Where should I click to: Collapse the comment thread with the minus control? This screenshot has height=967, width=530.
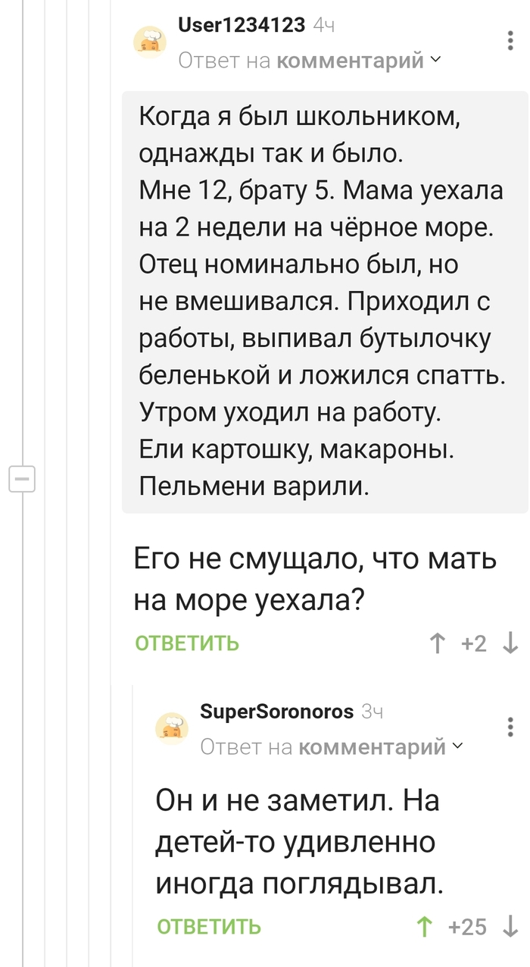(x=22, y=478)
